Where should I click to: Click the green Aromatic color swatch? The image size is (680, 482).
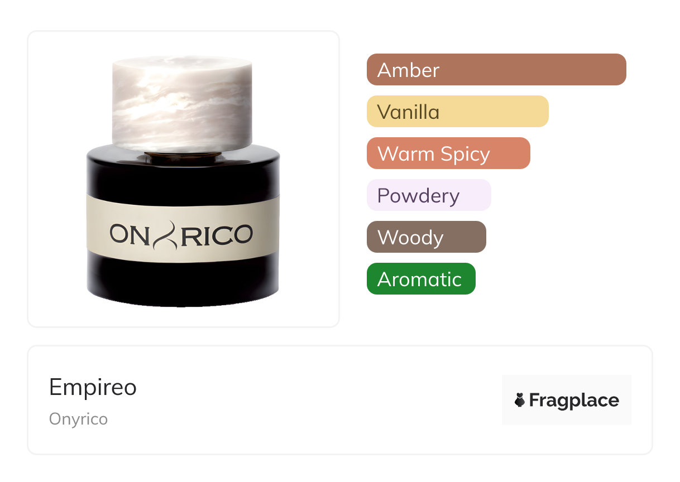tap(421, 279)
